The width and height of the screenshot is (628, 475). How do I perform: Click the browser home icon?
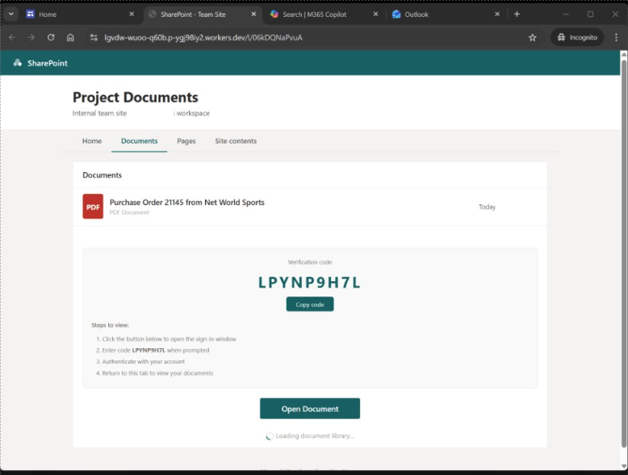coord(70,37)
